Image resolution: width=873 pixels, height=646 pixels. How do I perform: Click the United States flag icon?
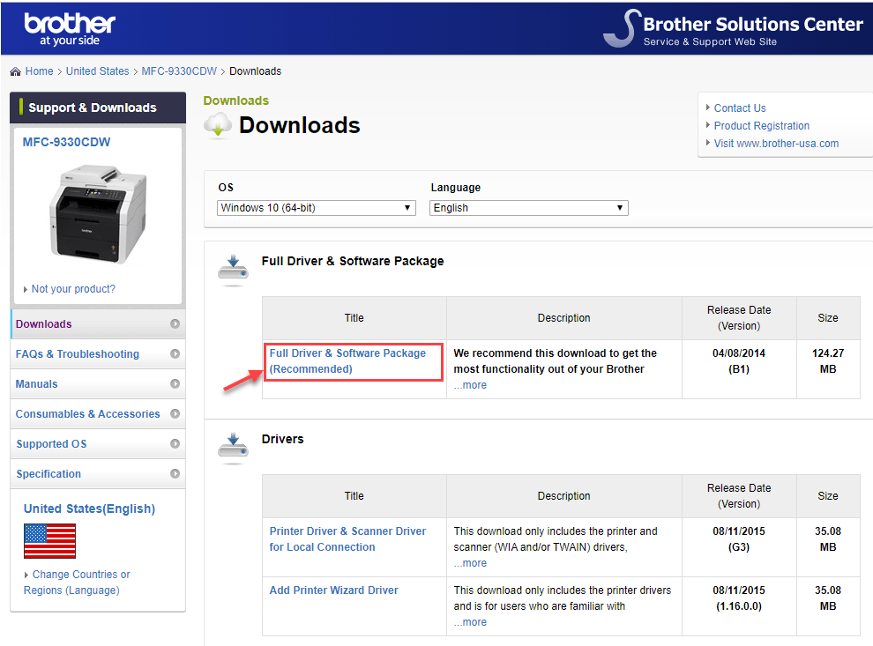[49, 540]
